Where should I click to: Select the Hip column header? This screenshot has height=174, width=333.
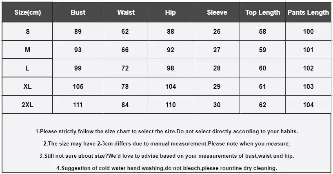[171, 12]
